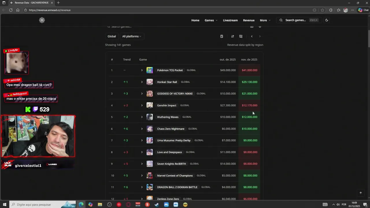Screen dimensions: 370x208
Task: Open the All platforms dropdown
Action: click(x=132, y=36)
